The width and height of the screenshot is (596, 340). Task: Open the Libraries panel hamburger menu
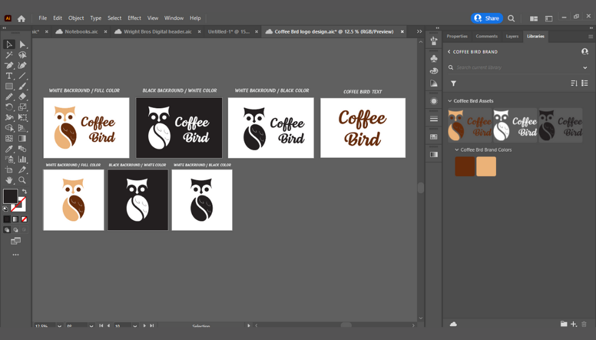tap(591, 37)
